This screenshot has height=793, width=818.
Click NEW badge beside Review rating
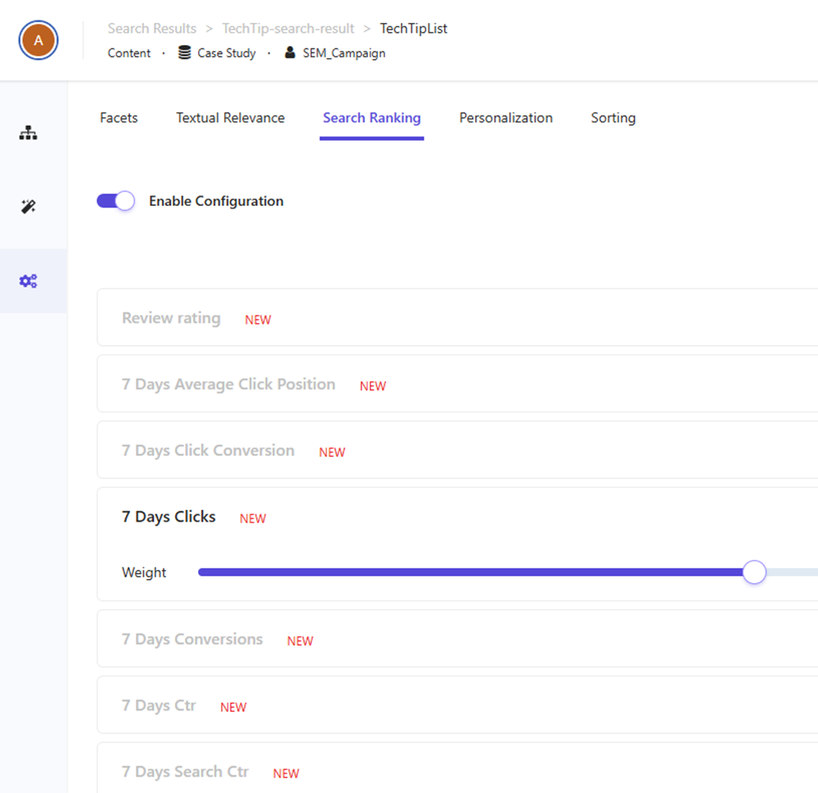point(258,320)
